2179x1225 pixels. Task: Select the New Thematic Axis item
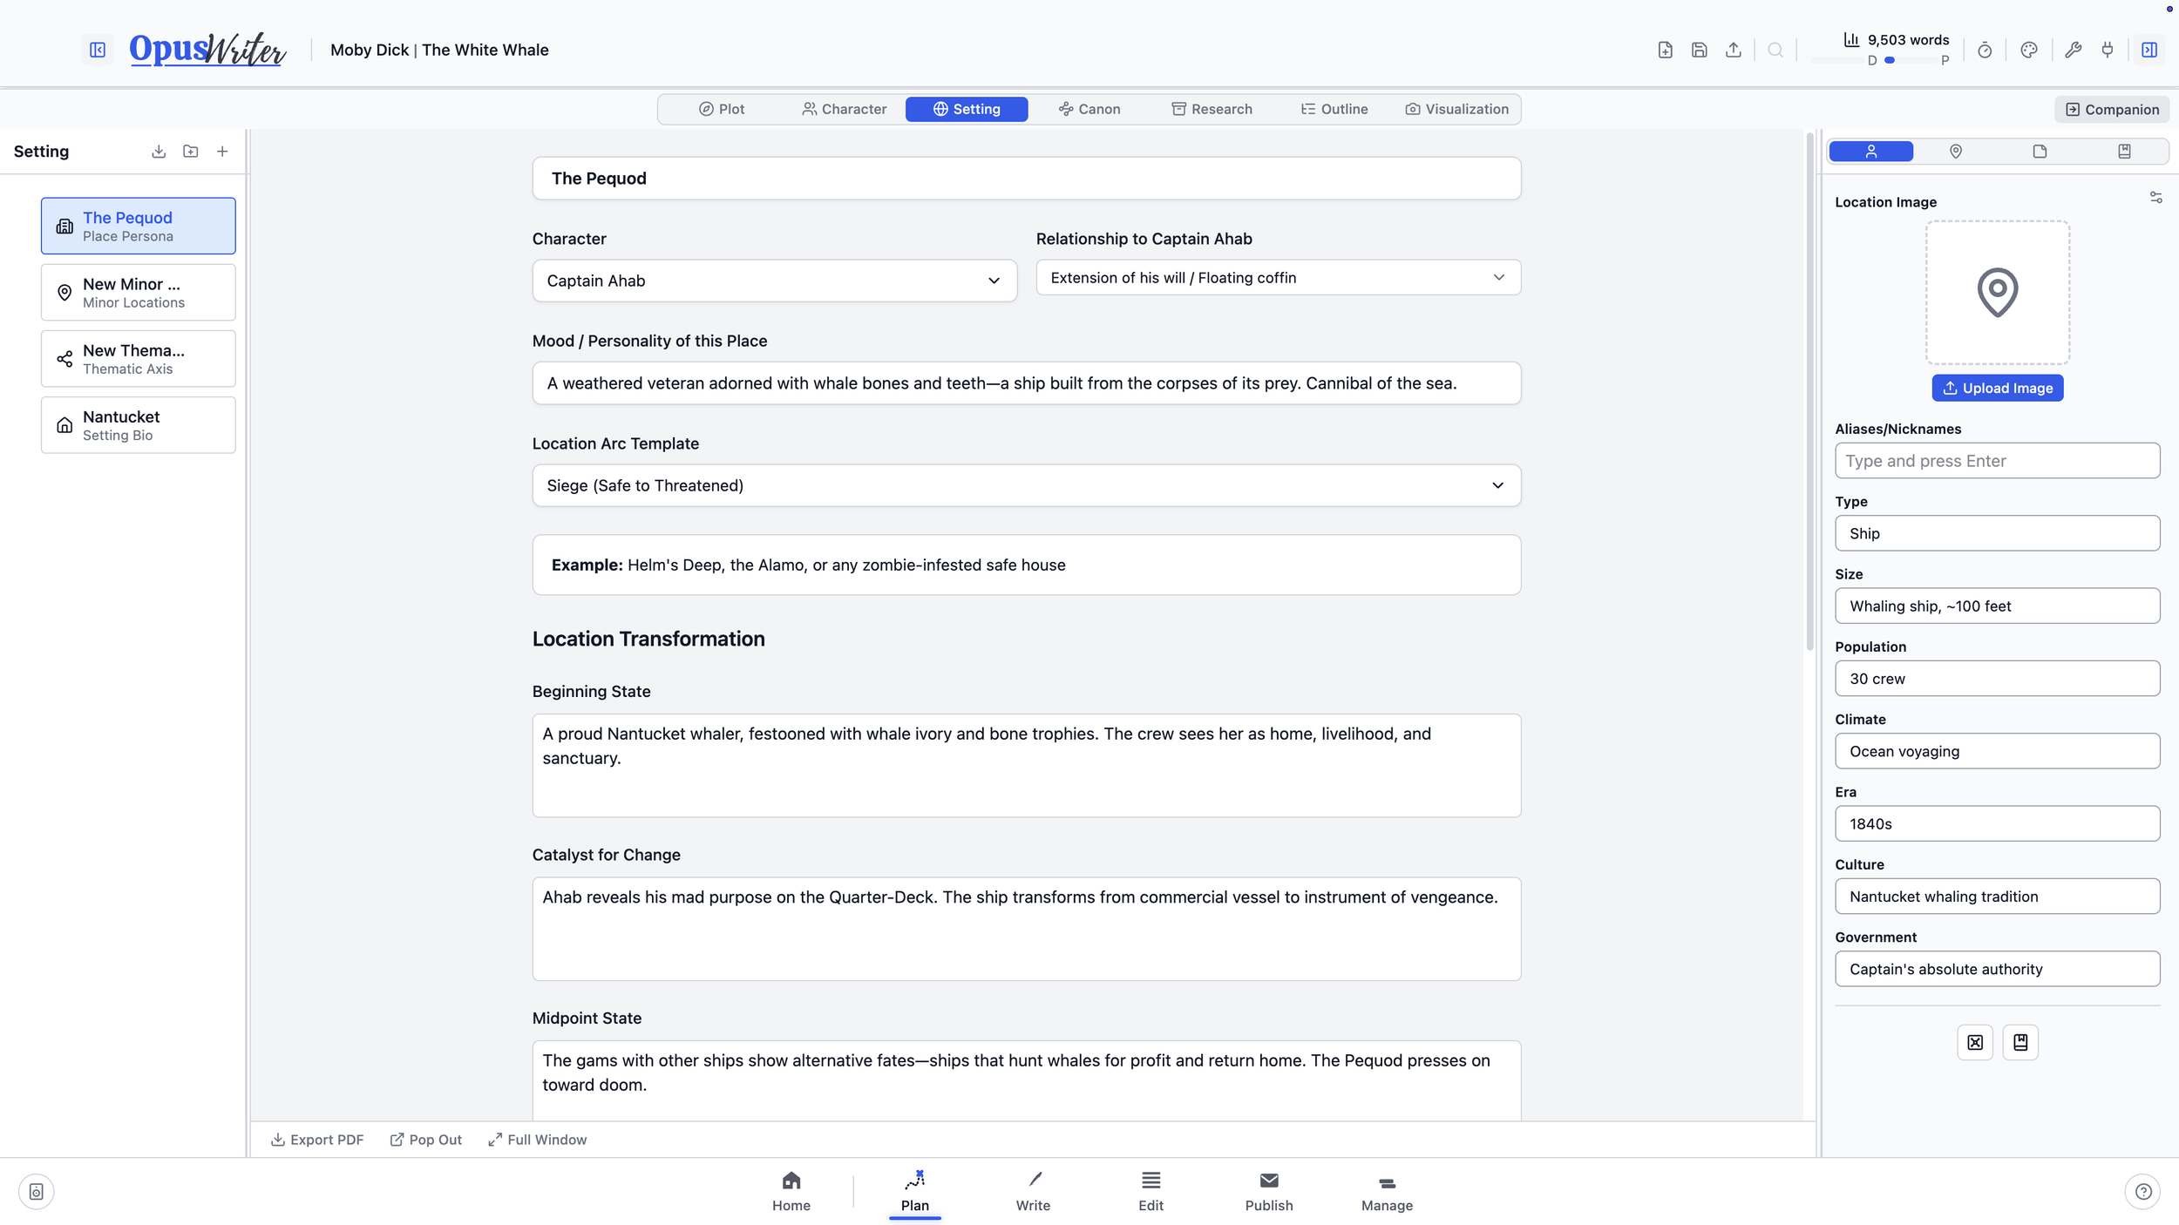(138, 358)
